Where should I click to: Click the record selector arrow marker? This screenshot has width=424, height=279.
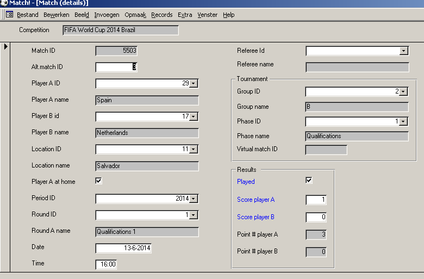(x=5, y=47)
